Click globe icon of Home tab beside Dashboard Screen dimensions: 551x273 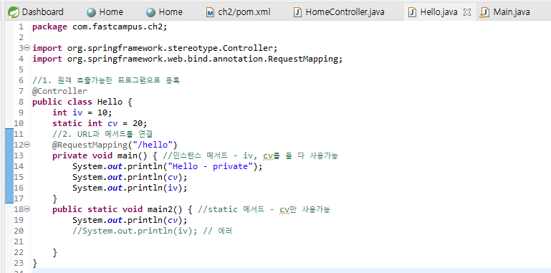[x=92, y=12]
